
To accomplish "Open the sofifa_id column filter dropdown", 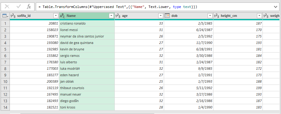I will tap(56, 16).
